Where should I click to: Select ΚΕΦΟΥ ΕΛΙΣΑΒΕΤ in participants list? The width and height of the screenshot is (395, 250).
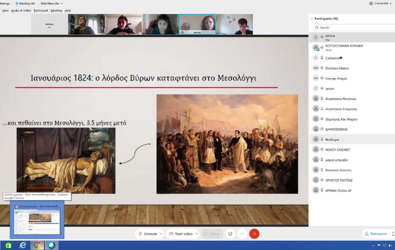[x=352, y=150]
